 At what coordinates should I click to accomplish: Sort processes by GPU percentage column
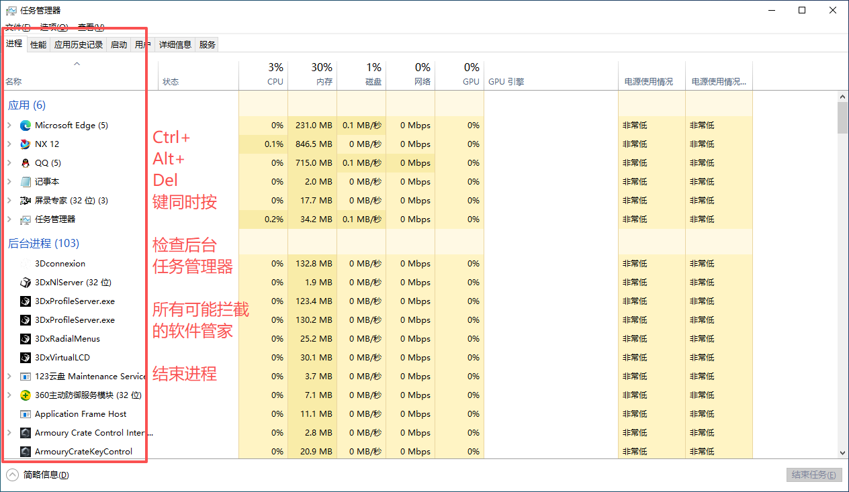459,75
